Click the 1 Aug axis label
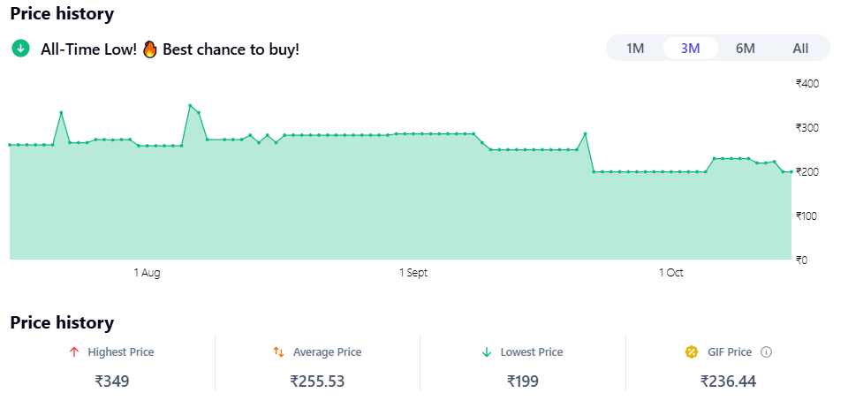848x408 pixels. (x=147, y=273)
